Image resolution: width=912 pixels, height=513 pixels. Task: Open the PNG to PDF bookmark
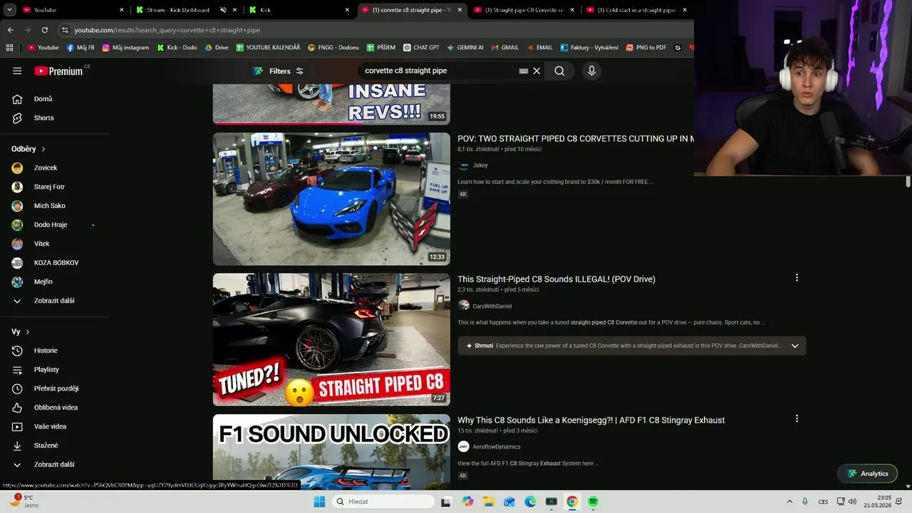pos(646,48)
